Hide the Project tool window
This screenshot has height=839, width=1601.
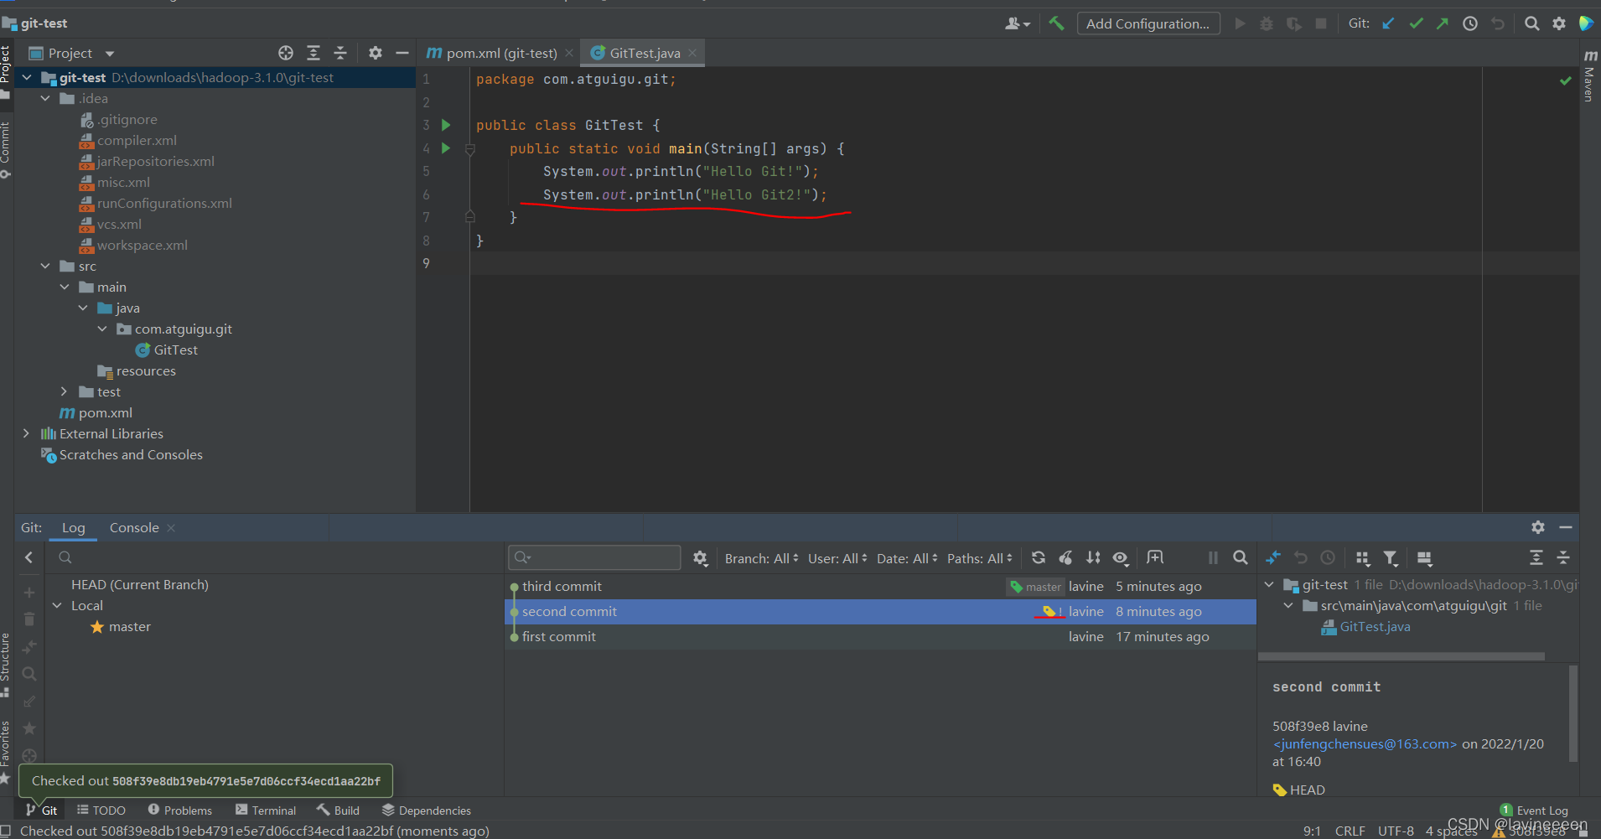[402, 53]
